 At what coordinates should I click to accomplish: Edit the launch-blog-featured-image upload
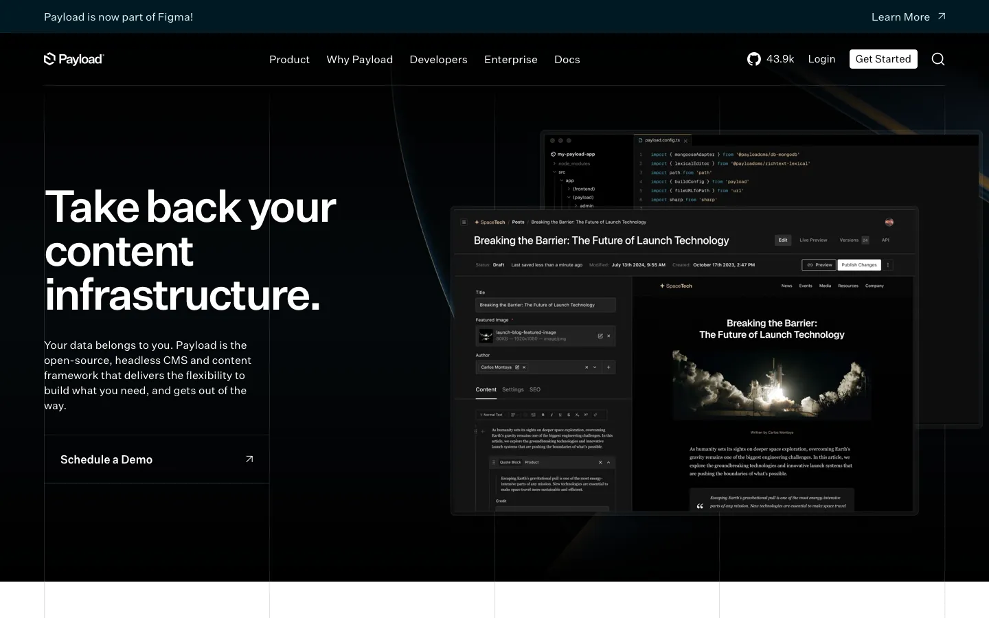[x=600, y=336]
